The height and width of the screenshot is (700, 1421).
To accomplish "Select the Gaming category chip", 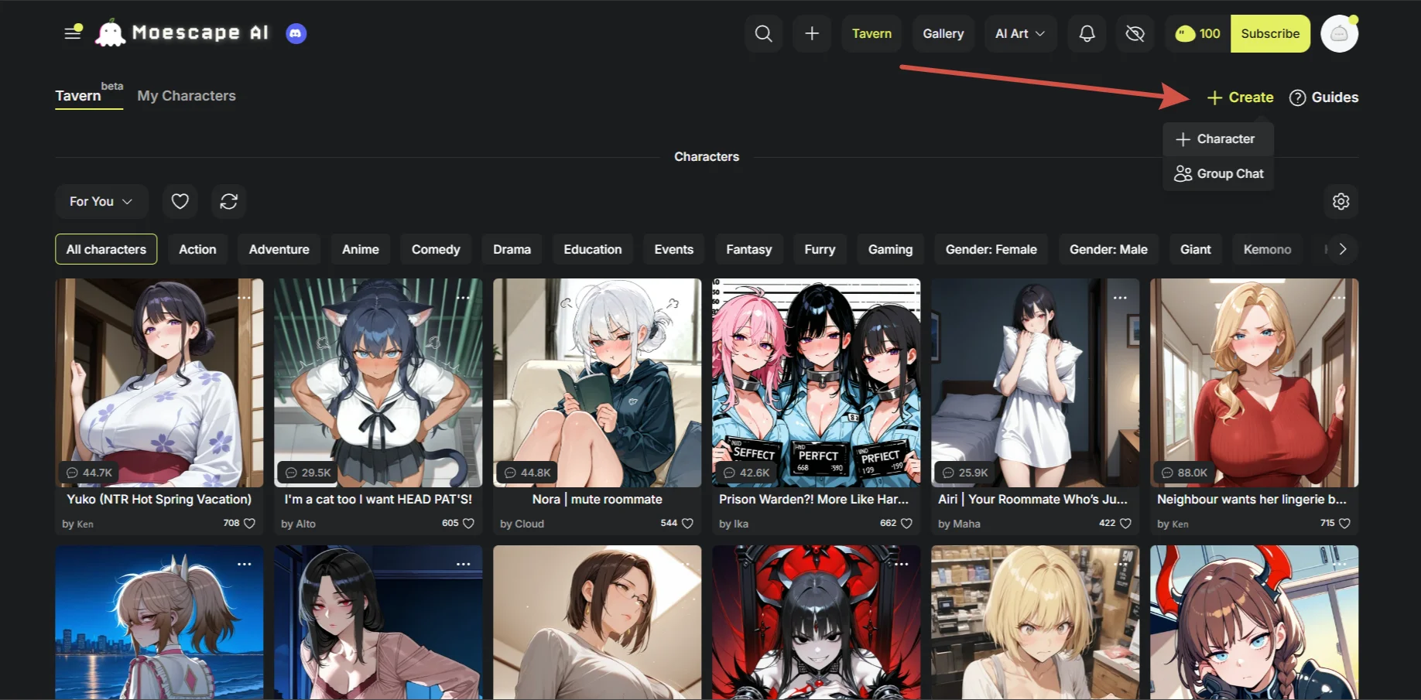I will (x=891, y=249).
